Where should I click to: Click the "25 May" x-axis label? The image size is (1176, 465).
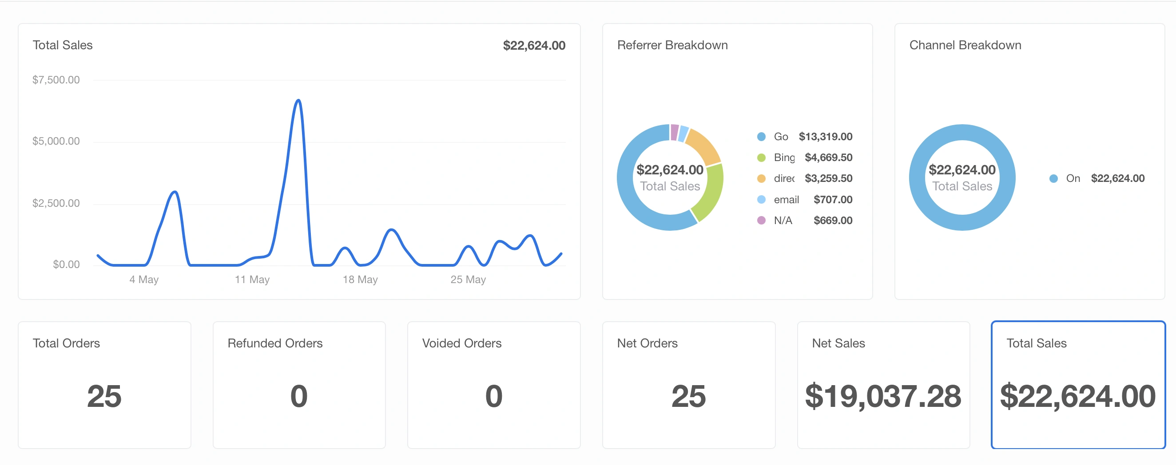tap(468, 280)
